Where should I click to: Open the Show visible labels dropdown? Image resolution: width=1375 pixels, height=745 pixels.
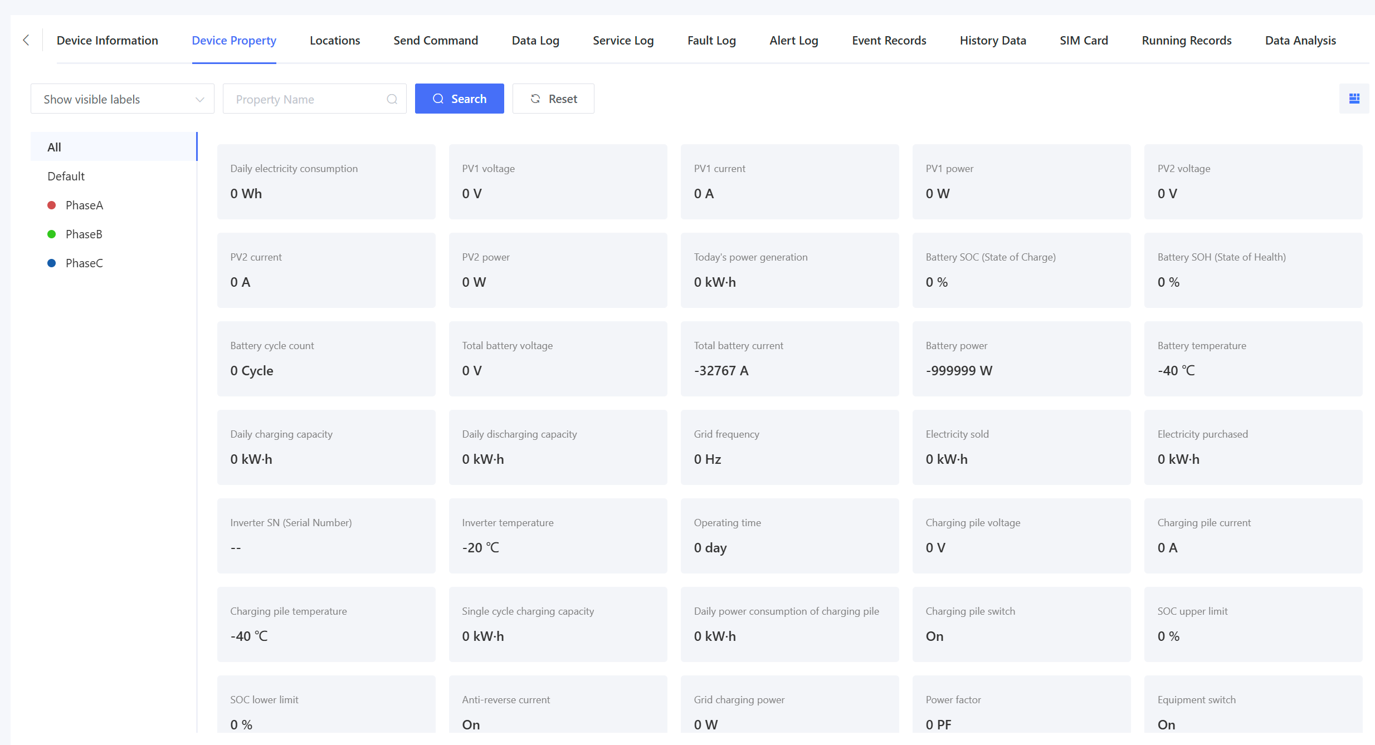(122, 99)
